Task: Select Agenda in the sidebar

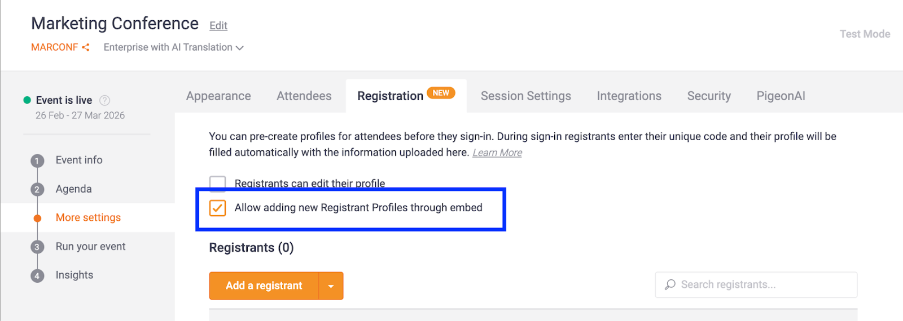Action: point(73,189)
